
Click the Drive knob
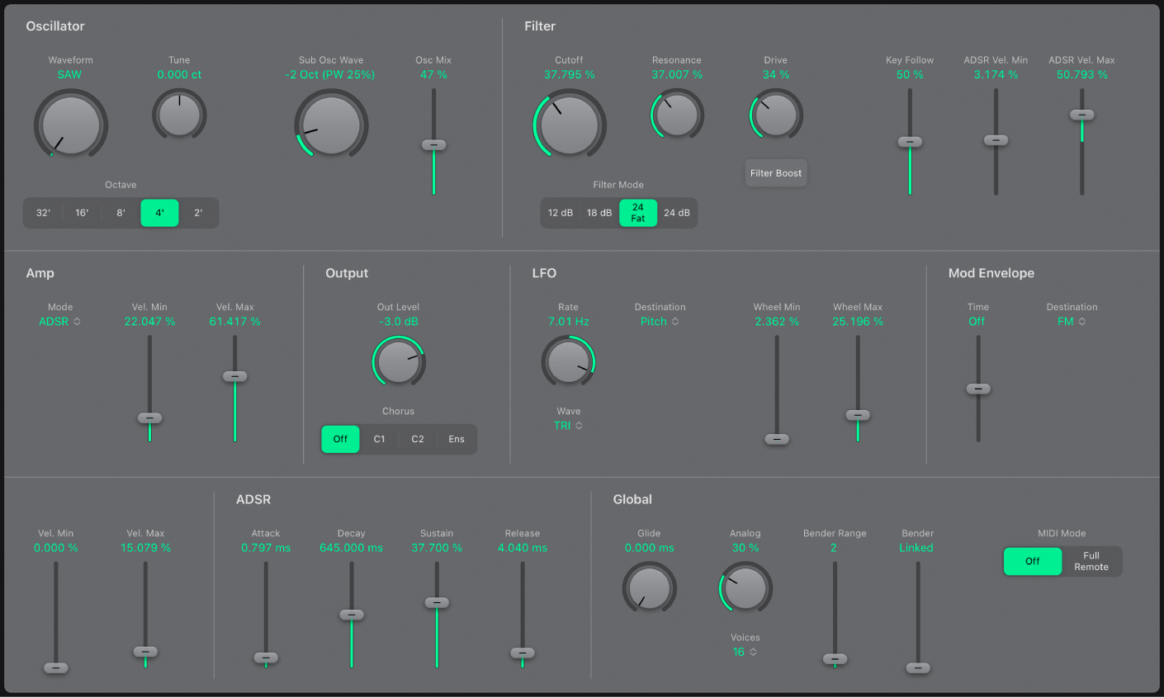(x=776, y=115)
